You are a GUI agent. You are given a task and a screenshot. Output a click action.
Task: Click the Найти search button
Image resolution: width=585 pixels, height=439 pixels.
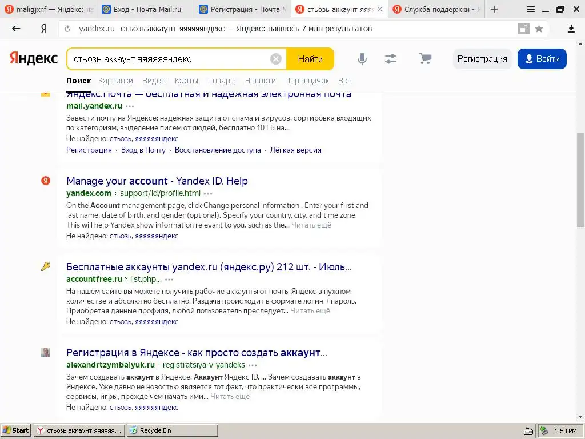pyautogui.click(x=310, y=59)
